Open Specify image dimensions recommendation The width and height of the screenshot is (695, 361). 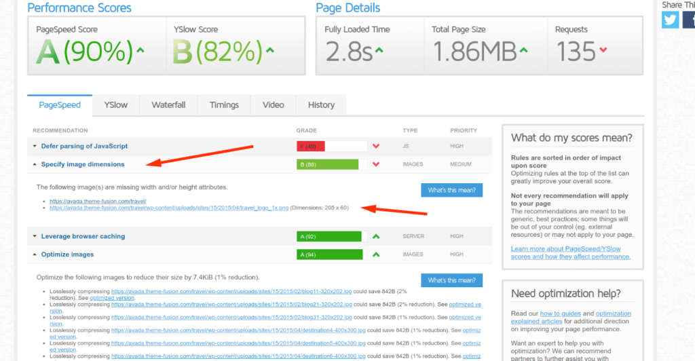[83, 164]
